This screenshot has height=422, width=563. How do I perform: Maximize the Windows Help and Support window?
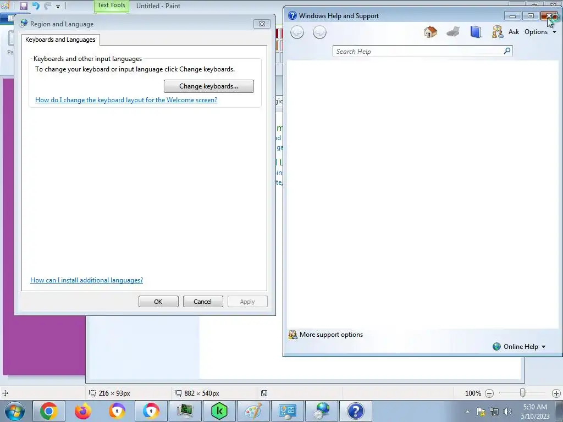tap(531, 16)
